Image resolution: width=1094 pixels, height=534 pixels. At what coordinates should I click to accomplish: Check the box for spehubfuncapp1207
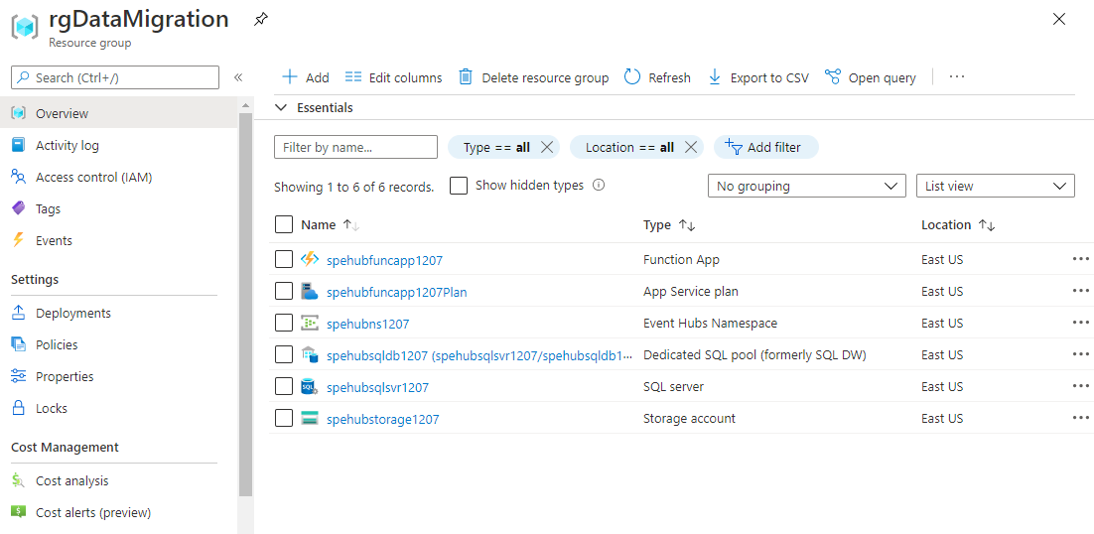pos(284,259)
